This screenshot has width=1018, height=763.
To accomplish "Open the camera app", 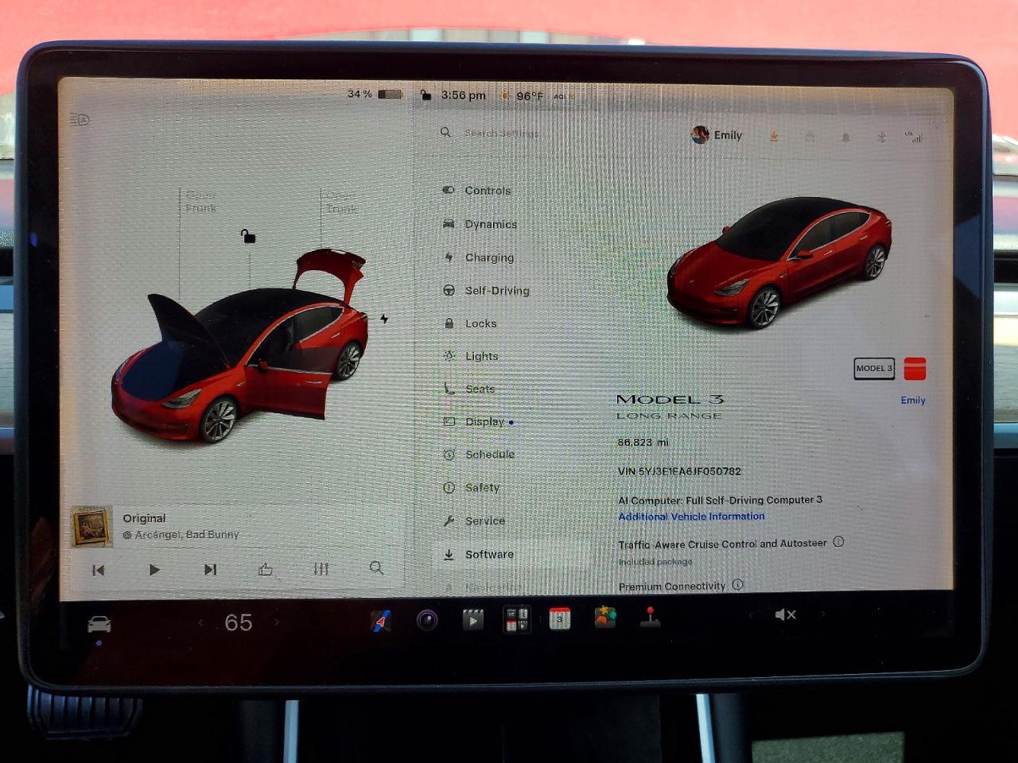I will pos(427,620).
